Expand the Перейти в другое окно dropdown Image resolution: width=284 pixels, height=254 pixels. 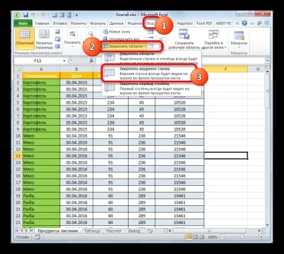pos(214,39)
